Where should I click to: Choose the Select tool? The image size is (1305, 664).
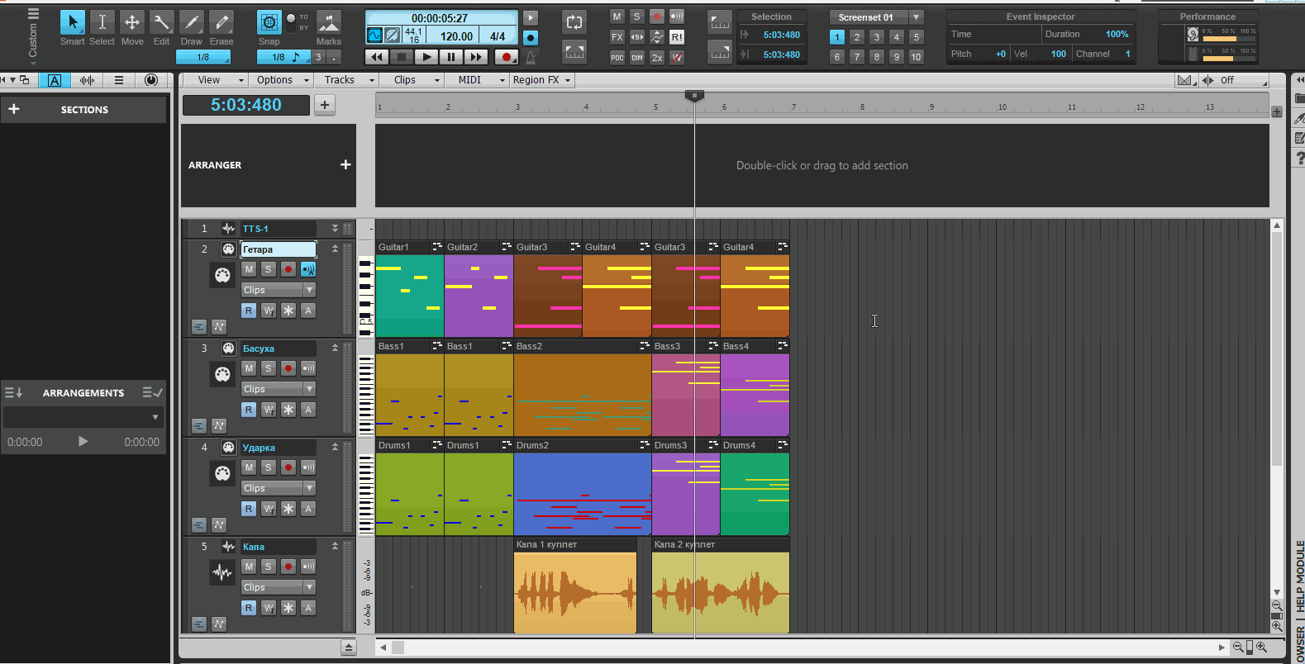[x=102, y=22]
